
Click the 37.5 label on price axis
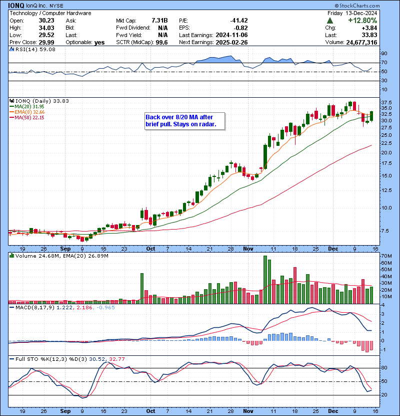[x=386, y=103]
